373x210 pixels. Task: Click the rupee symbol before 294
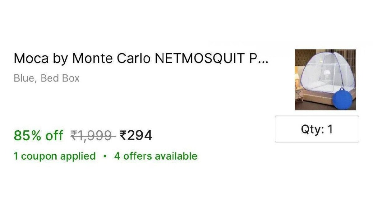pyautogui.click(x=123, y=136)
